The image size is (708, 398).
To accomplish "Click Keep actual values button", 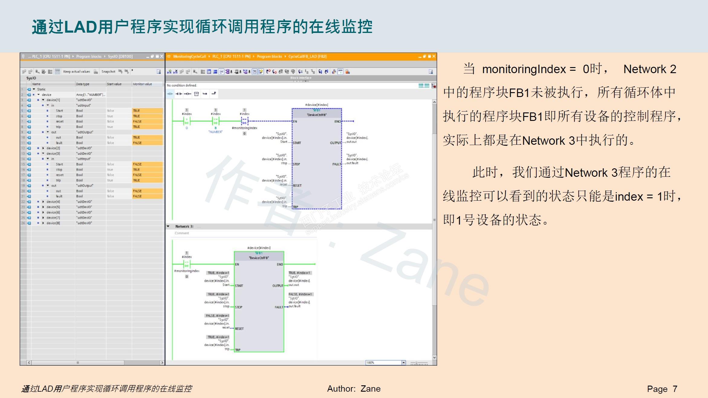I will pyautogui.click(x=76, y=72).
